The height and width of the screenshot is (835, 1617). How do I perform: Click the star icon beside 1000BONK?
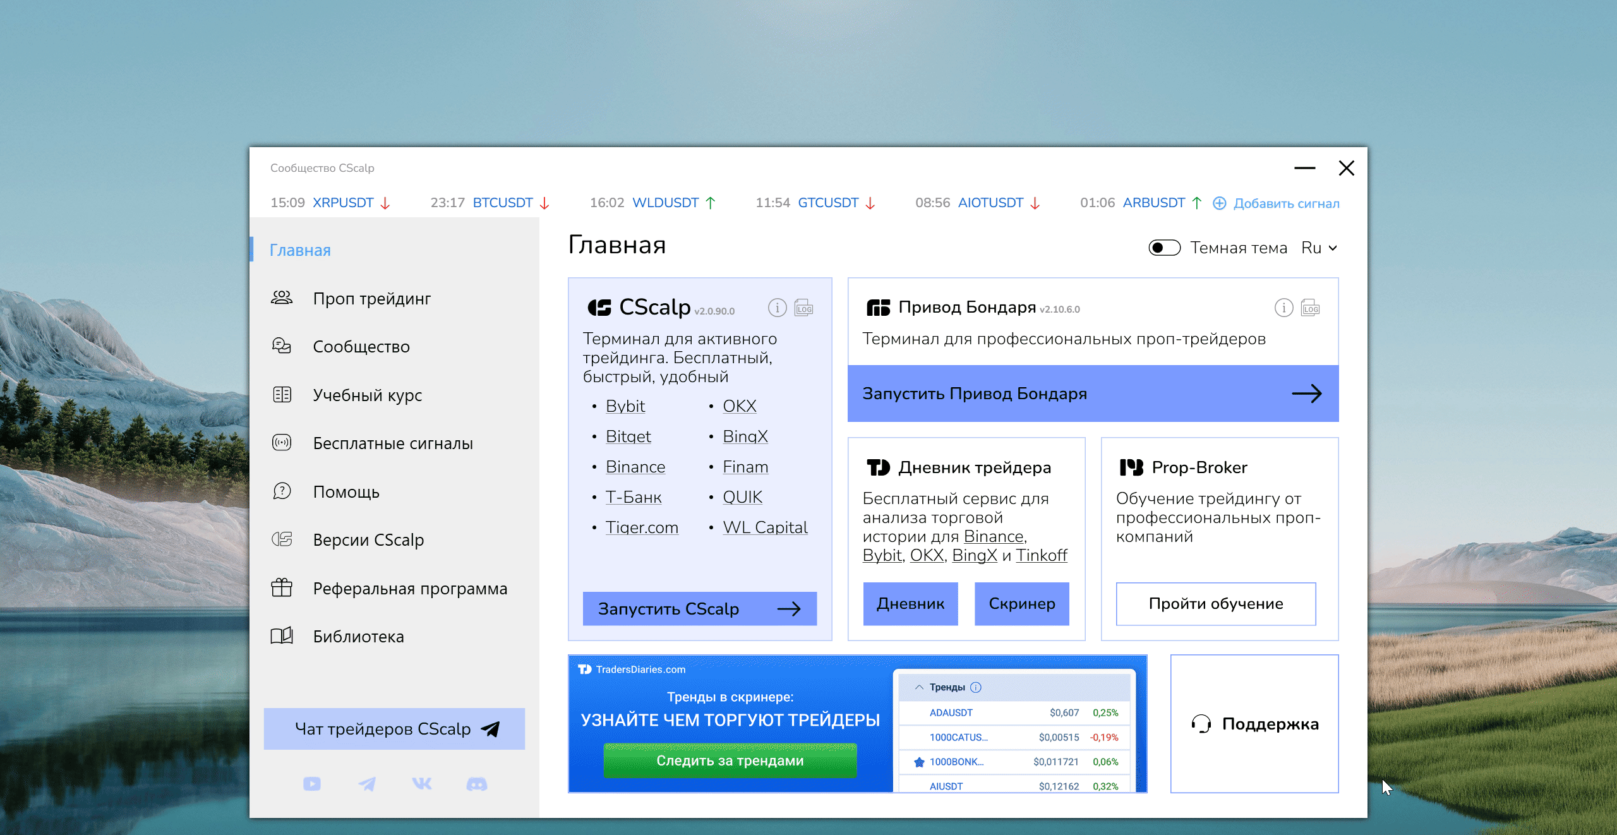click(x=919, y=762)
